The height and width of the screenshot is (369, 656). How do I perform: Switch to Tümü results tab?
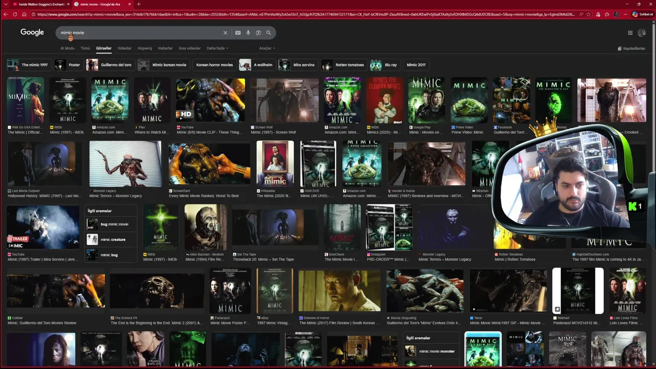[85, 48]
